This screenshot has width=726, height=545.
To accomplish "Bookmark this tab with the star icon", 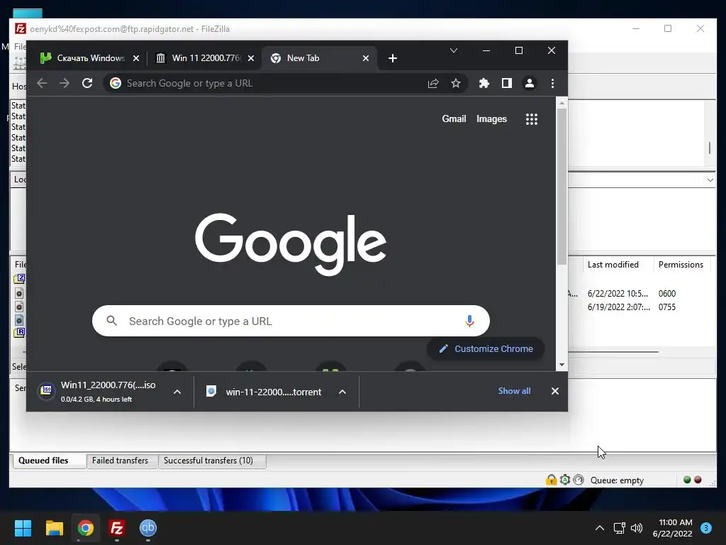I will coord(456,84).
